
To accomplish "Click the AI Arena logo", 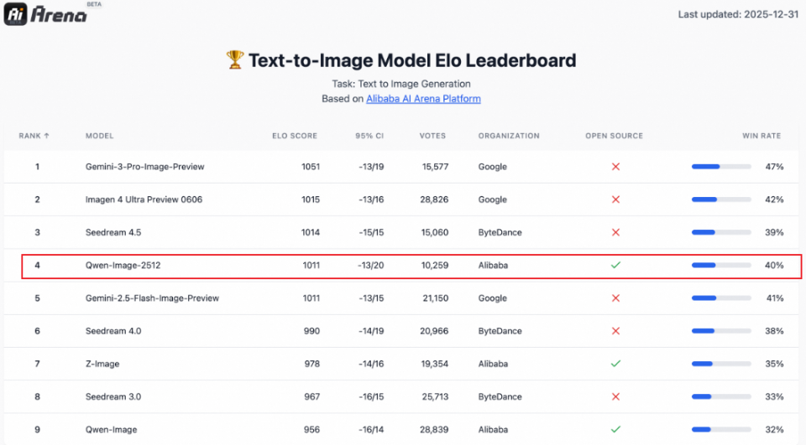I will click(46, 13).
